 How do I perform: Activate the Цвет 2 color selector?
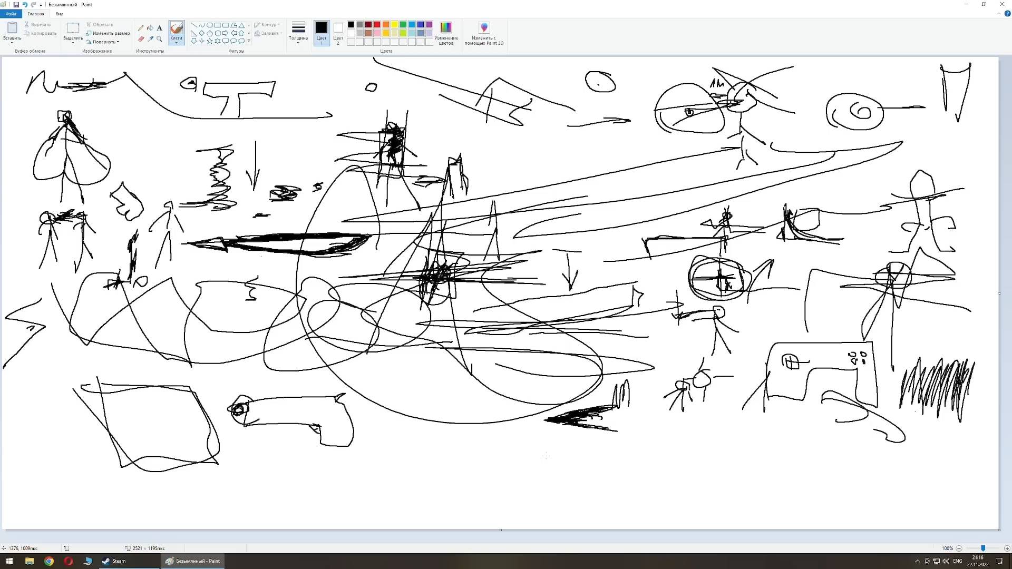tap(338, 32)
